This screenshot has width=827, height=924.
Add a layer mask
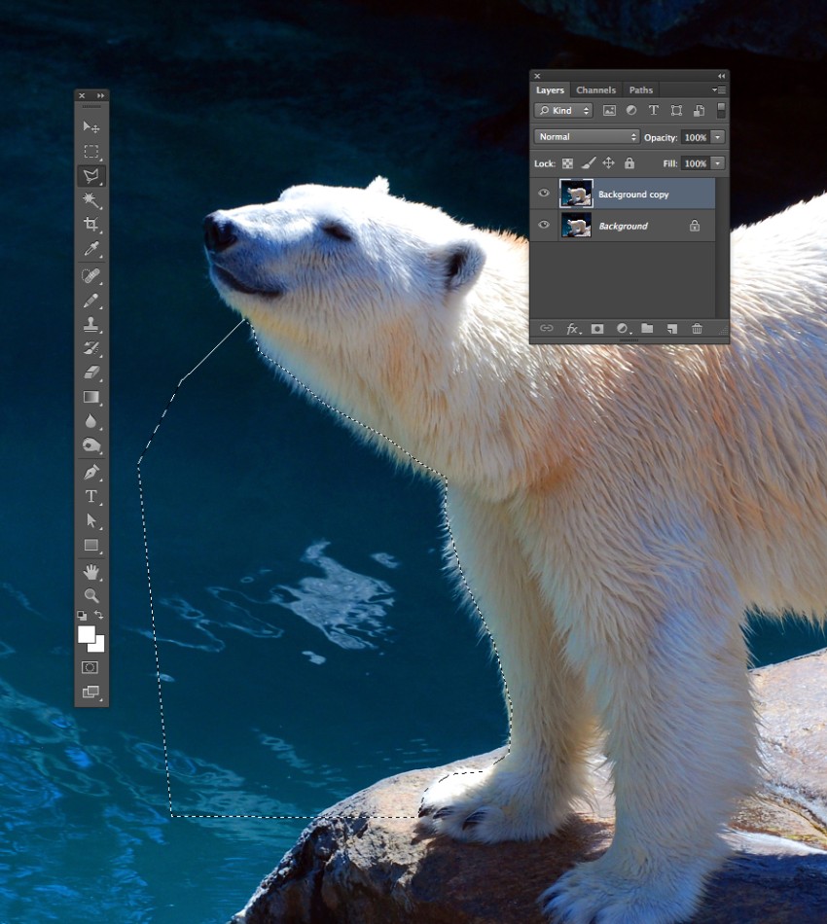coord(597,328)
